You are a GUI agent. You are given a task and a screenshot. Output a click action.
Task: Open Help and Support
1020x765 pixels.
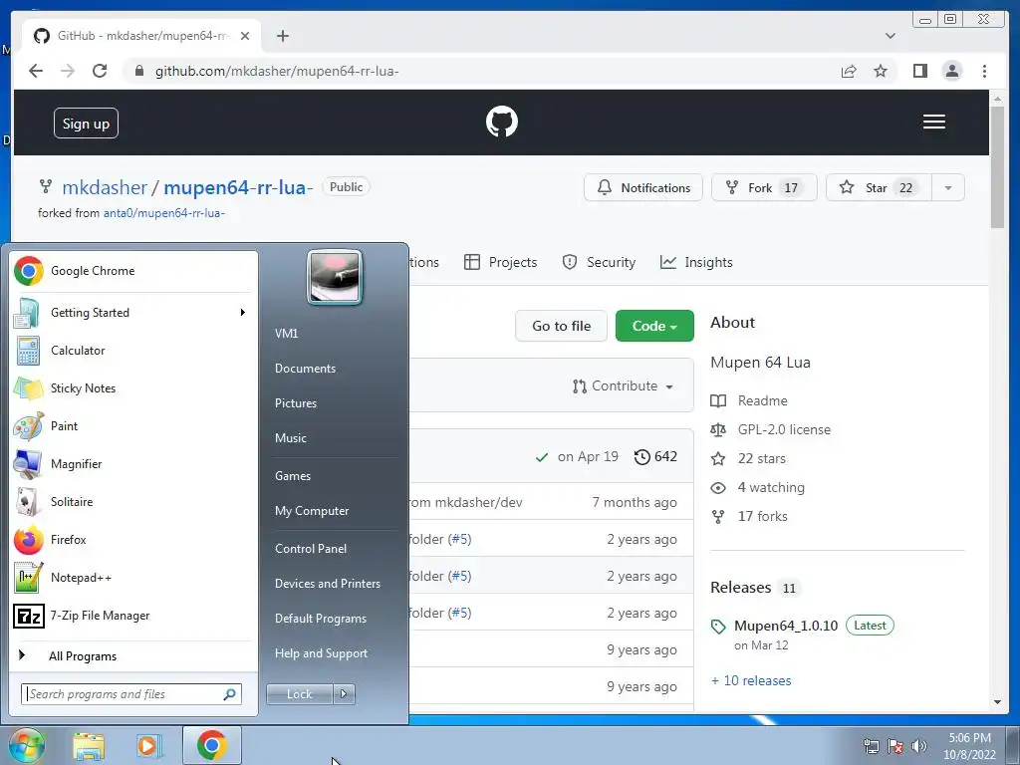click(321, 653)
